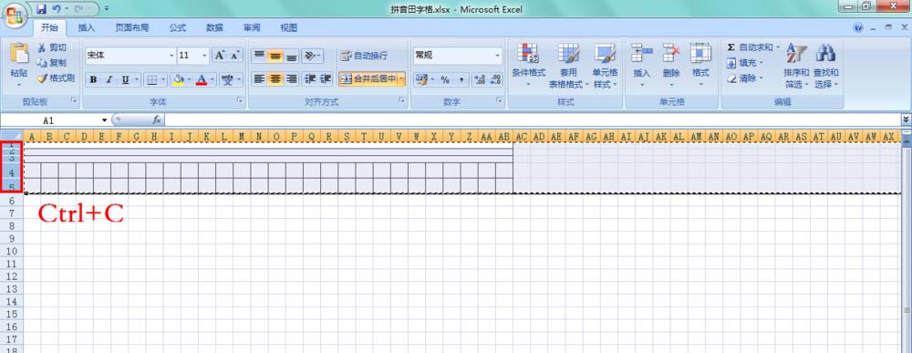912x353 pixels.
Task: Toggle center text alignment
Action: coord(275,78)
